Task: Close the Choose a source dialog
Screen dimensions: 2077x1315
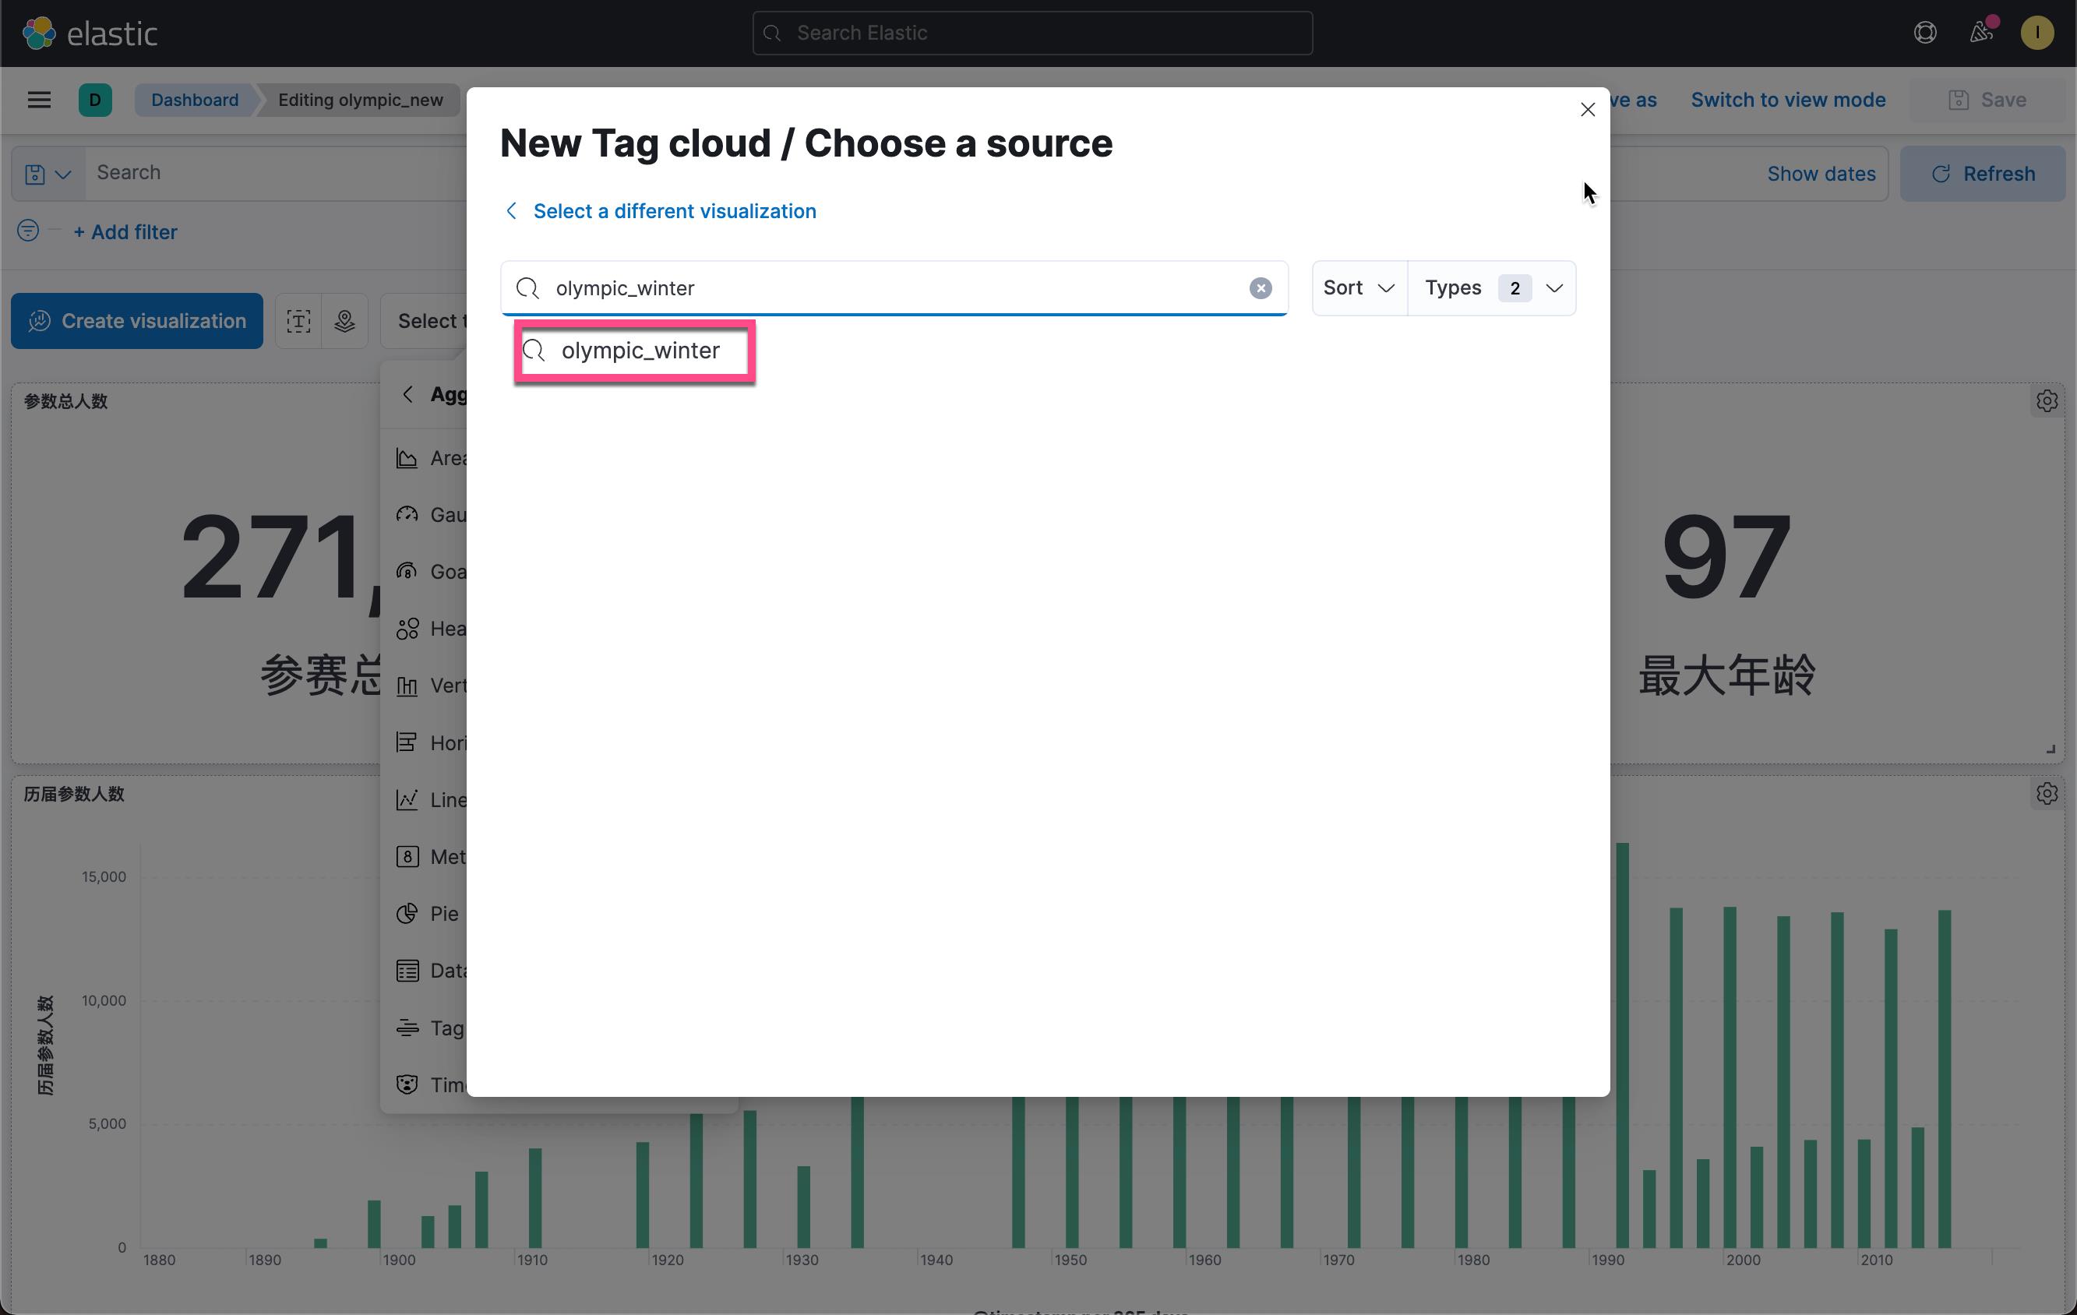Action: (1587, 110)
